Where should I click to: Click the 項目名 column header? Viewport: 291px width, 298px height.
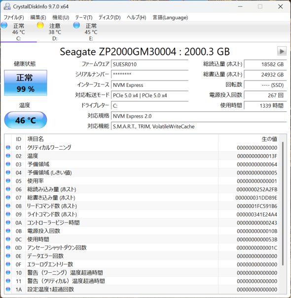pos(122,139)
